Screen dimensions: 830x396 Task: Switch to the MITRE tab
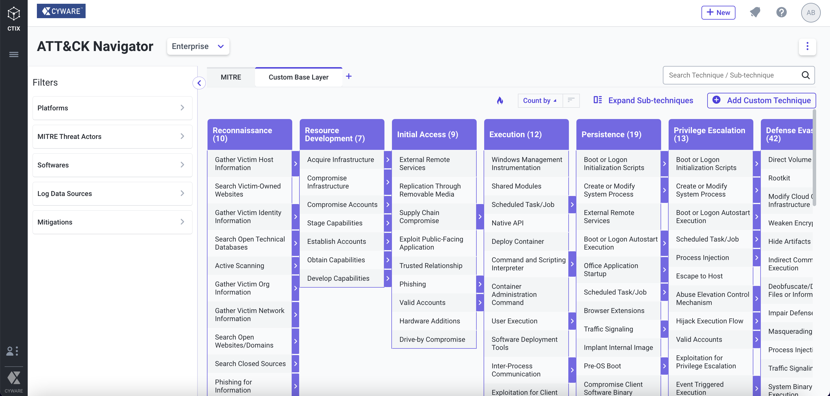[231, 77]
